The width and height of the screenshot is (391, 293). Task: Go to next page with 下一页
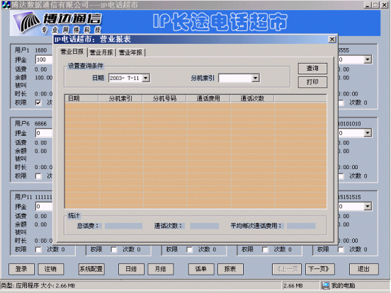319,269
